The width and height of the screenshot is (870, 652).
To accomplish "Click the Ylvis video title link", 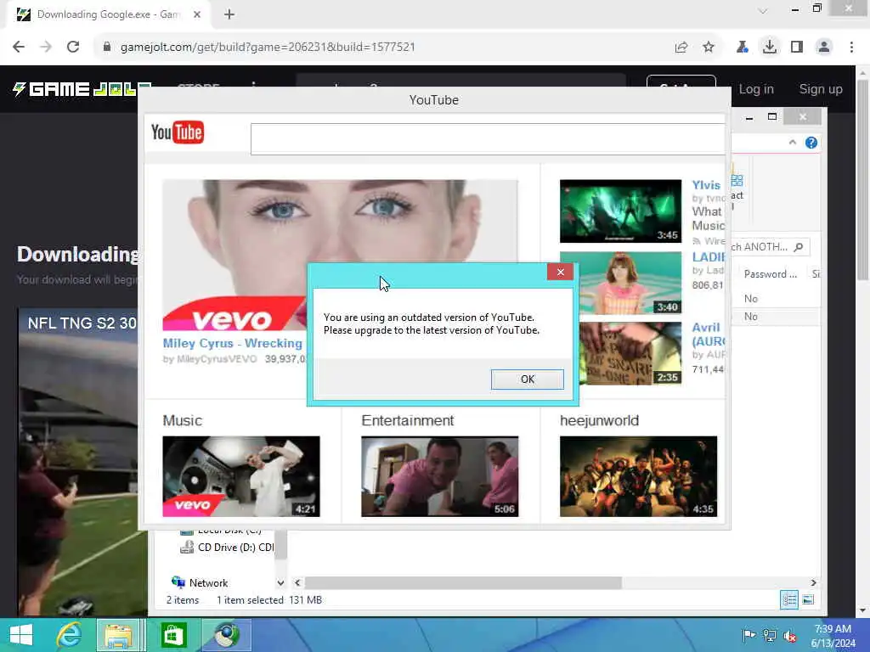I will pos(706,185).
